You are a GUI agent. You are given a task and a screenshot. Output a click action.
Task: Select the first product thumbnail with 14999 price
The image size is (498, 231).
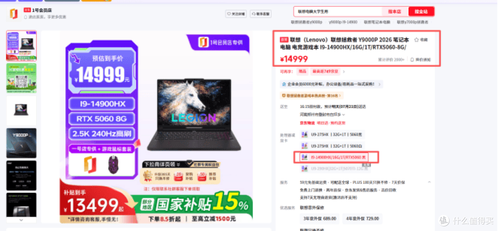21,46
